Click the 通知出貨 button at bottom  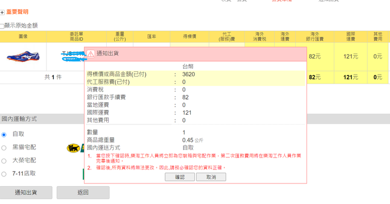[26, 193]
